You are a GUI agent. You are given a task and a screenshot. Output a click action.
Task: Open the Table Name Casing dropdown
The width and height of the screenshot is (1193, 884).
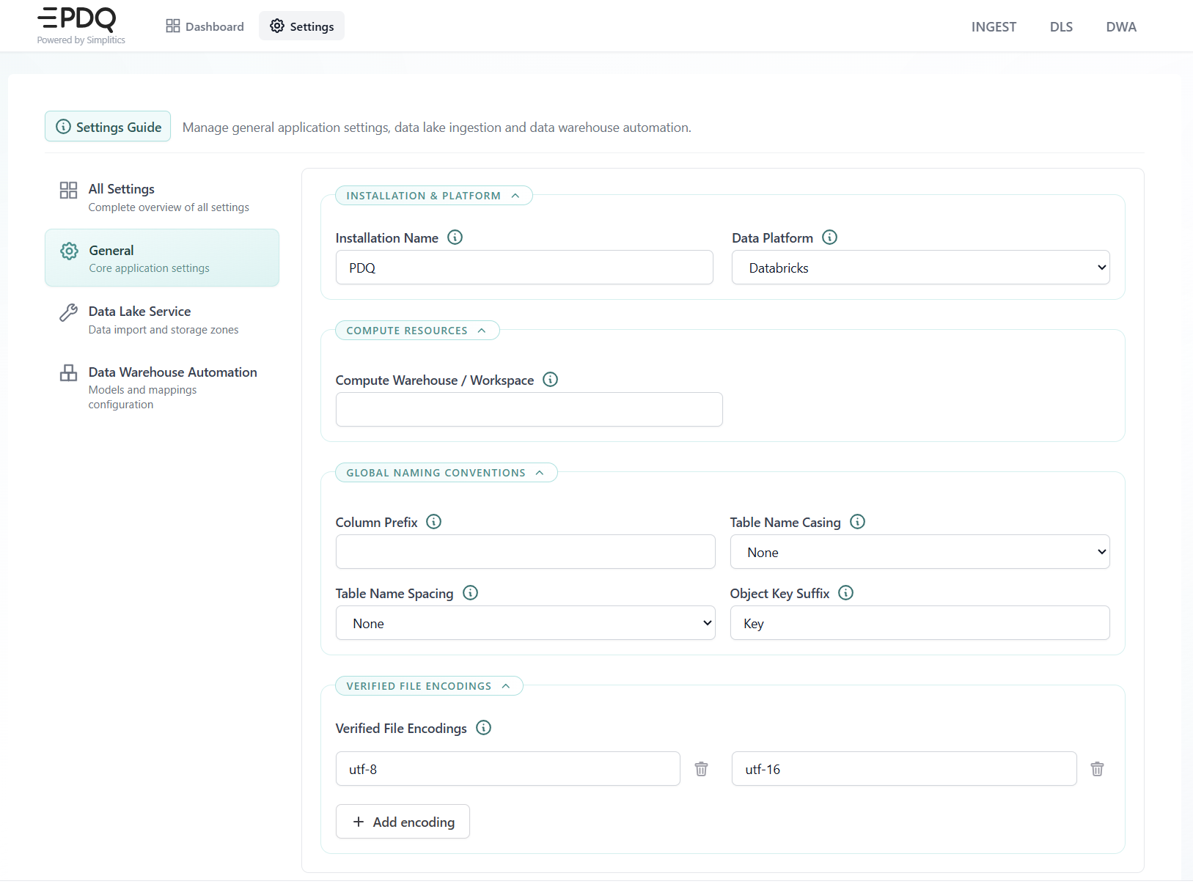point(919,552)
